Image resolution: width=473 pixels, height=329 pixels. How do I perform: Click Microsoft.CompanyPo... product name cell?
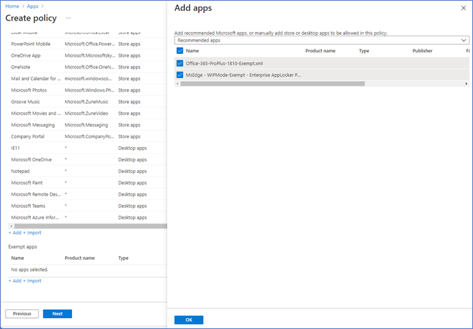tap(89, 136)
